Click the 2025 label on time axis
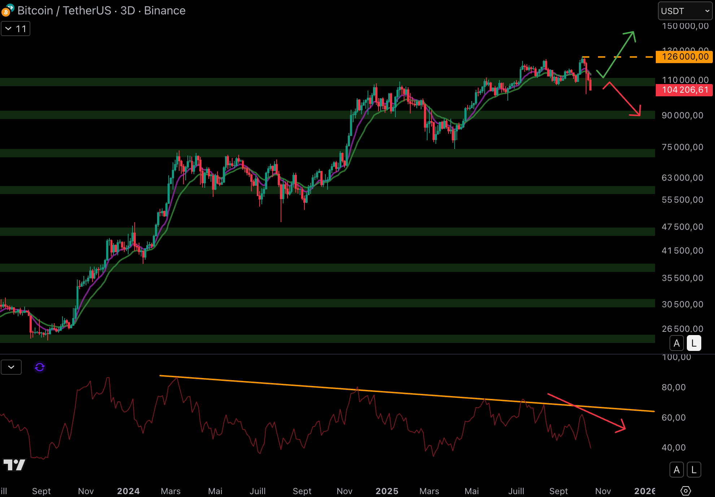715x497 pixels. (x=387, y=491)
